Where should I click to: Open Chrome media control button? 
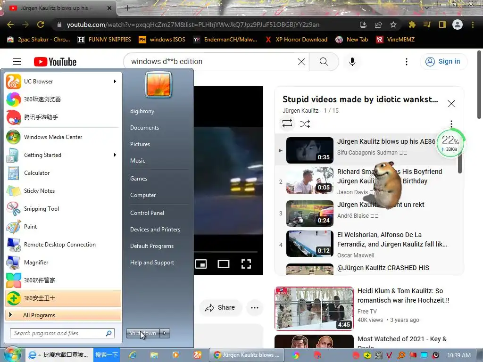pos(427,25)
